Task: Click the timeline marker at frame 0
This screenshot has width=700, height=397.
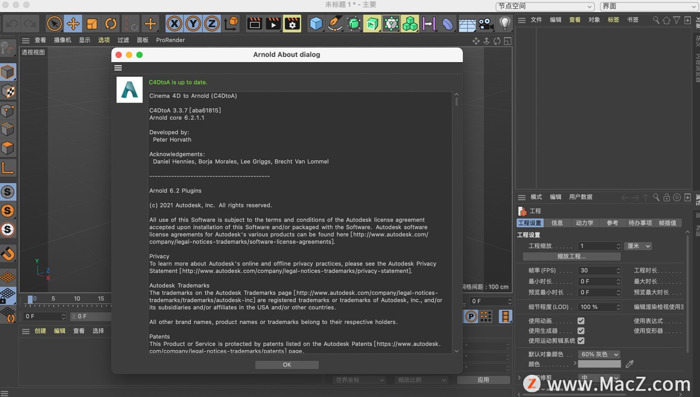Action: coord(30,299)
